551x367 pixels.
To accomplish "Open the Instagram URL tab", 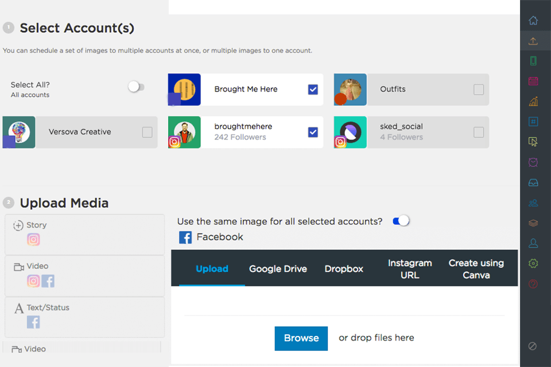I will 410,269.
